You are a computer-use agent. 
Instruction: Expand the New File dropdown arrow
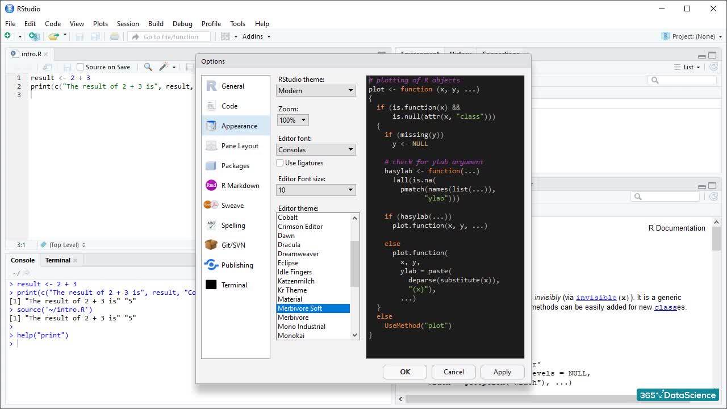pos(20,36)
